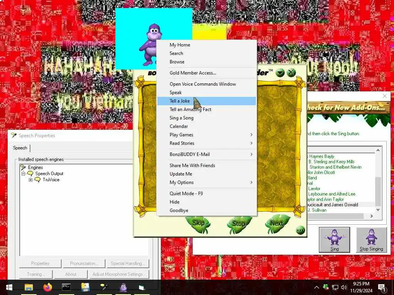Choose Goodbye from the context menu
The height and width of the screenshot is (295, 394).
tap(207, 211)
